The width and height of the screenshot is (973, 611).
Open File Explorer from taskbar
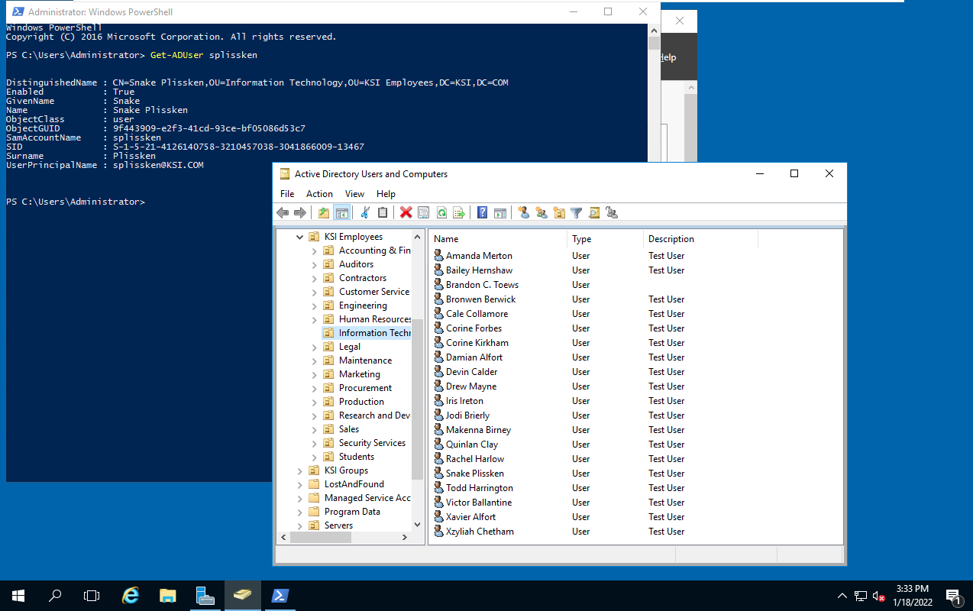pyautogui.click(x=168, y=596)
